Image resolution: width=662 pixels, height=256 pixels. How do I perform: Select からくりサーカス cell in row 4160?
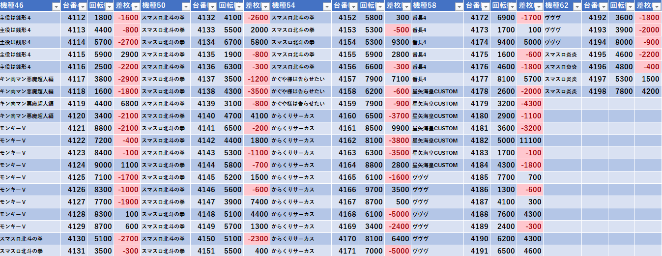301,116
